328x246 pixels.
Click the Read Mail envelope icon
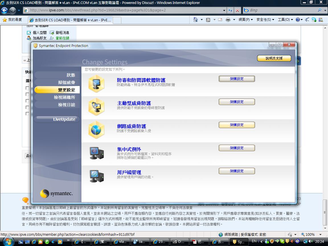coord(220,20)
